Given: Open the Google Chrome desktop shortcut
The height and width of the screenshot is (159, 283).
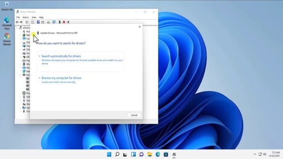Looking at the screenshot, I should (7, 39).
